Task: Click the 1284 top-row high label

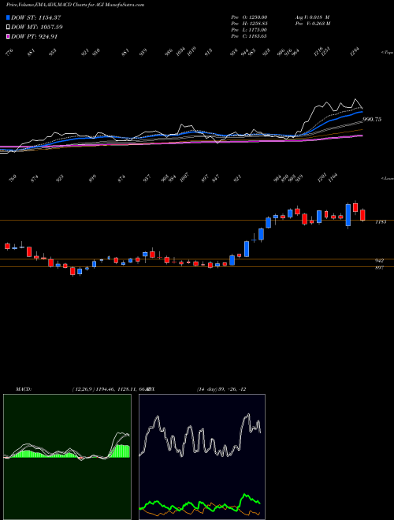Action: [355, 52]
